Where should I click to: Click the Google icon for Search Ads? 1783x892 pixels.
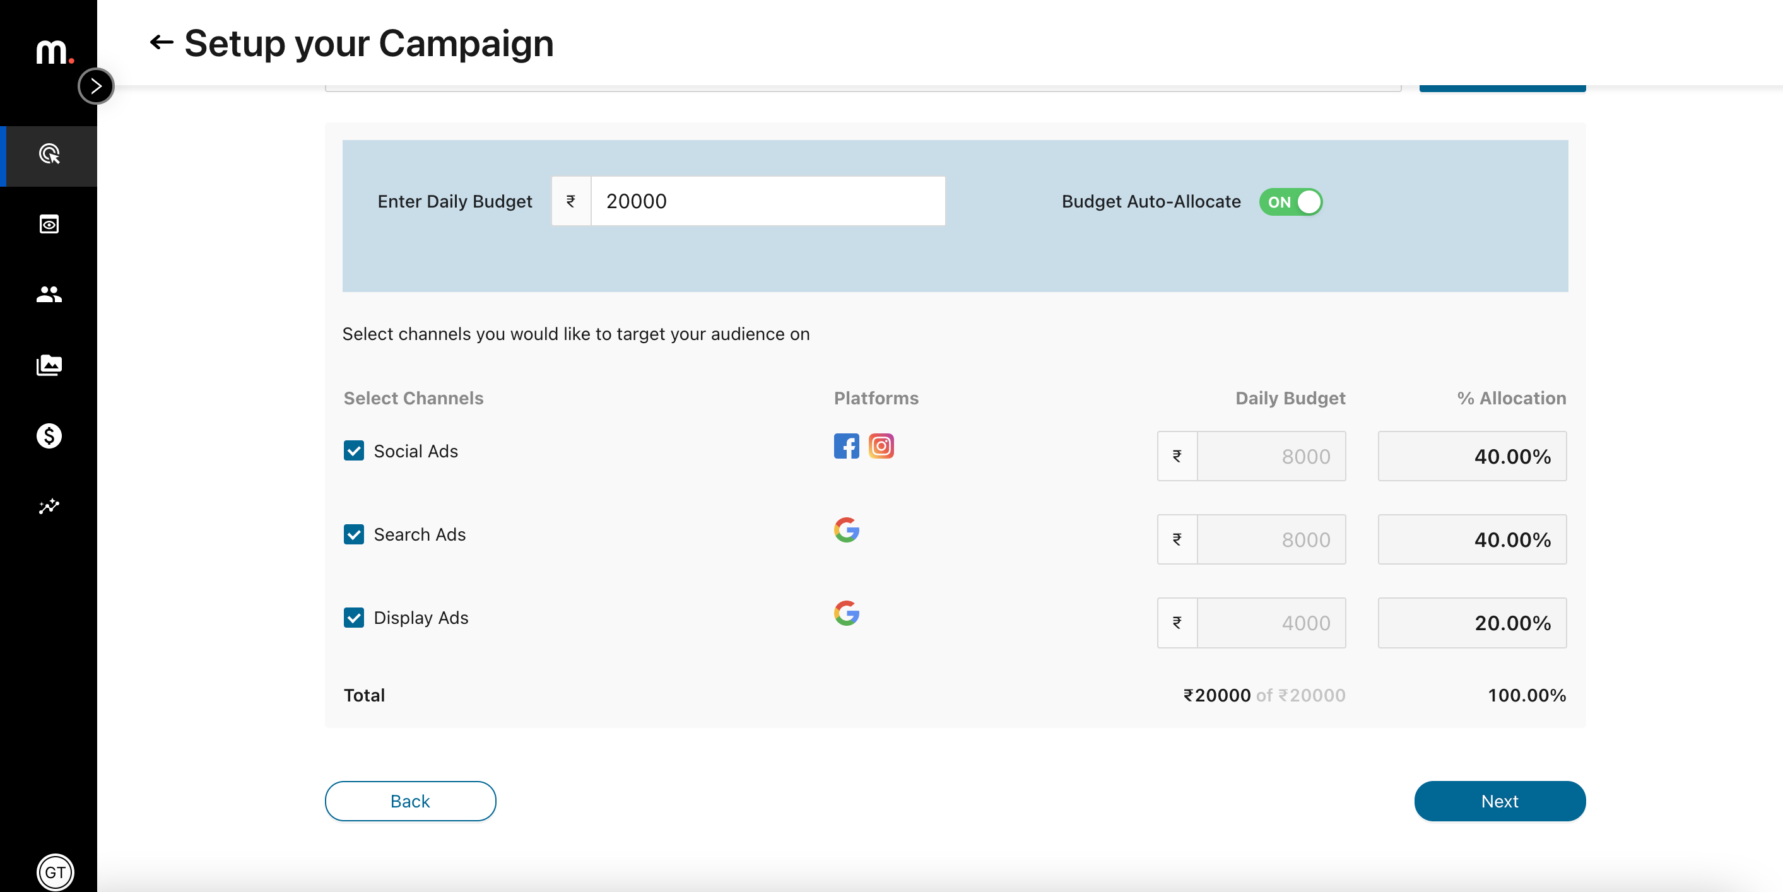point(846,531)
